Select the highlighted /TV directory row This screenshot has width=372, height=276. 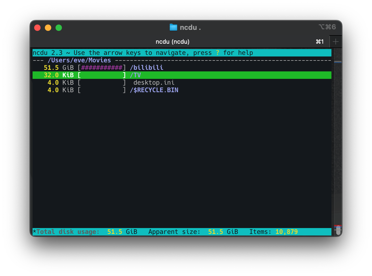[136, 75]
